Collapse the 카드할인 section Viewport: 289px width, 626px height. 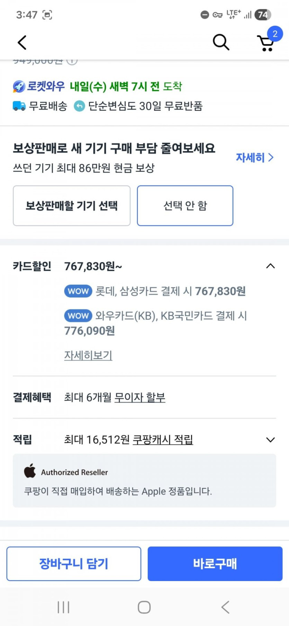(270, 266)
